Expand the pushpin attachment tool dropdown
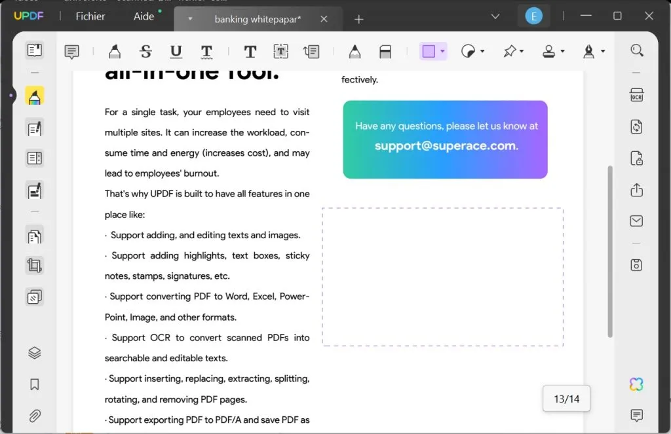This screenshot has width=671, height=434. pos(522,51)
